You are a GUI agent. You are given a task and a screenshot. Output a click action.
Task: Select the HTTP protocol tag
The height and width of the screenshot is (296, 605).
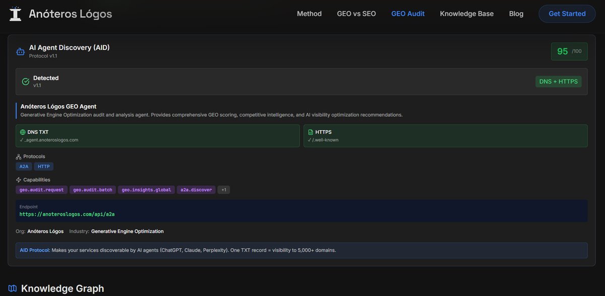(x=44, y=167)
